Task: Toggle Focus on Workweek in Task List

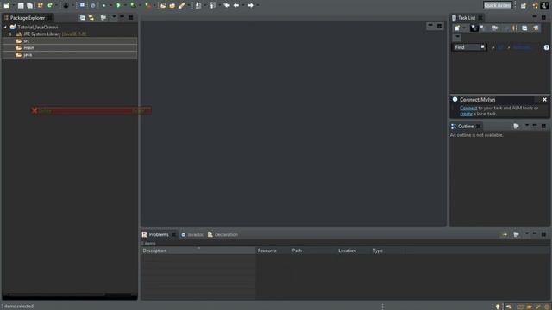Action: click(495, 28)
